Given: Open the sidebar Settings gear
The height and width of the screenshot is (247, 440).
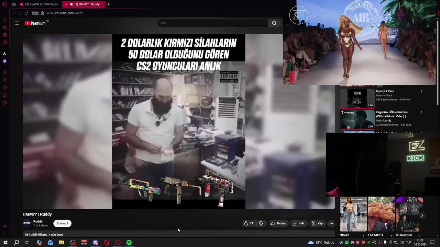Looking at the screenshot, I should pos(5,103).
